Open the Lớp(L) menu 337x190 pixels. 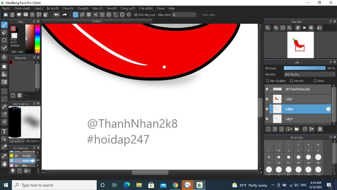[x=39, y=8]
